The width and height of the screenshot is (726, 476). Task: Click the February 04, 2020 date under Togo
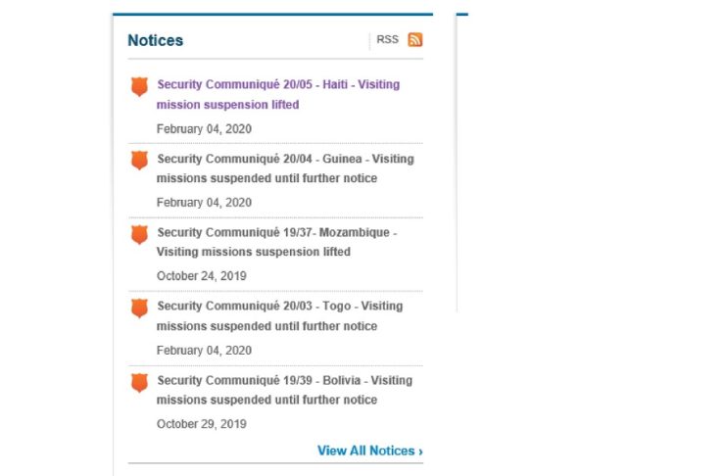[204, 350]
